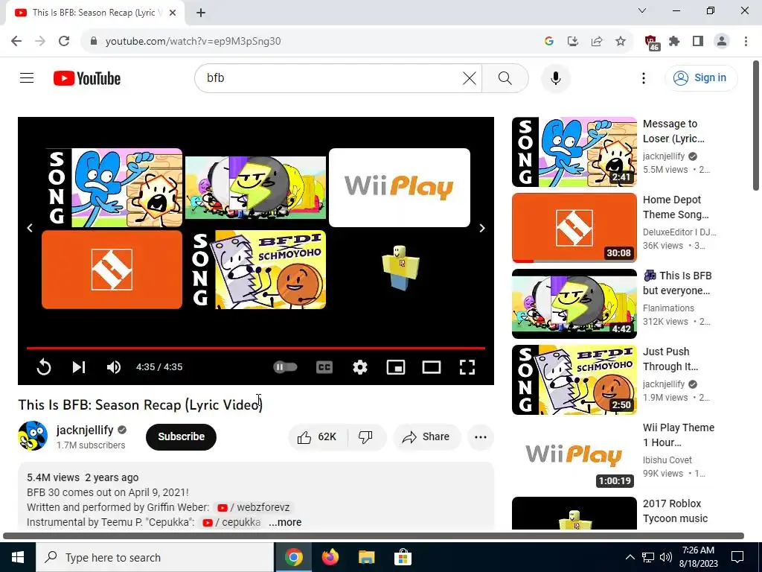Skip to the next video
762x572 pixels.
tap(79, 366)
